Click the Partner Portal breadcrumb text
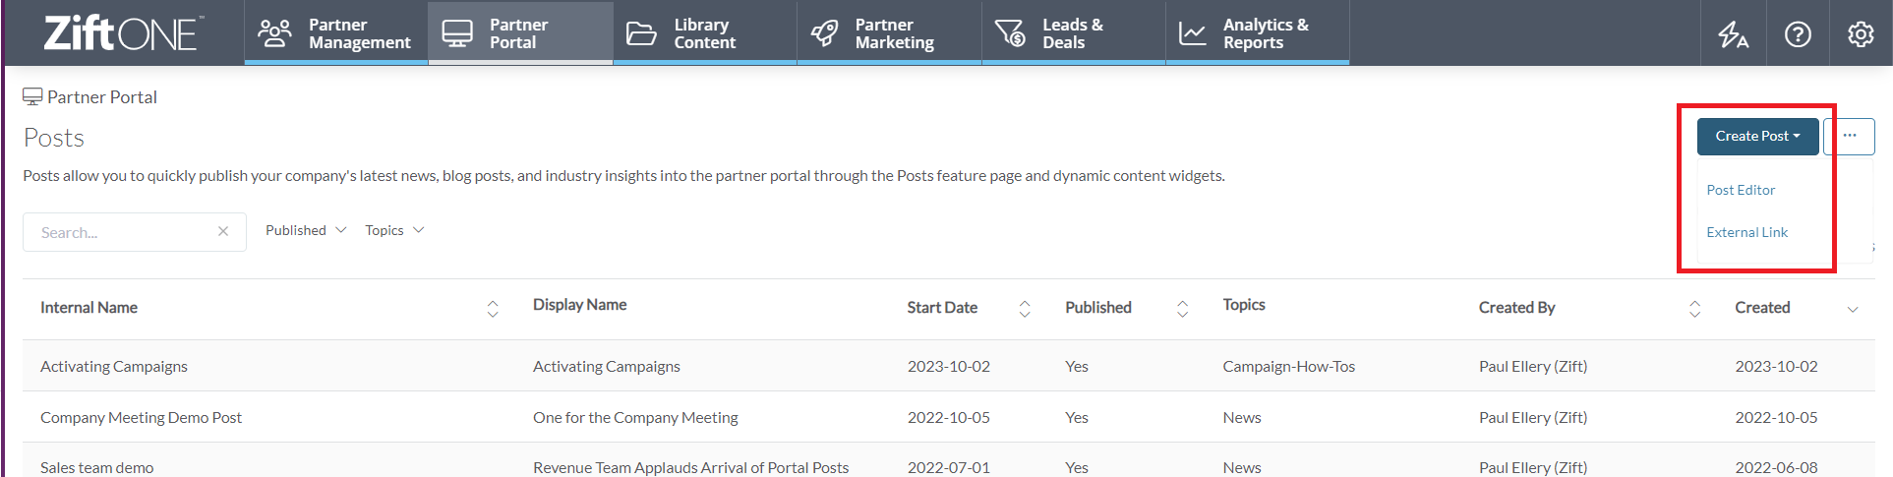 click(102, 96)
